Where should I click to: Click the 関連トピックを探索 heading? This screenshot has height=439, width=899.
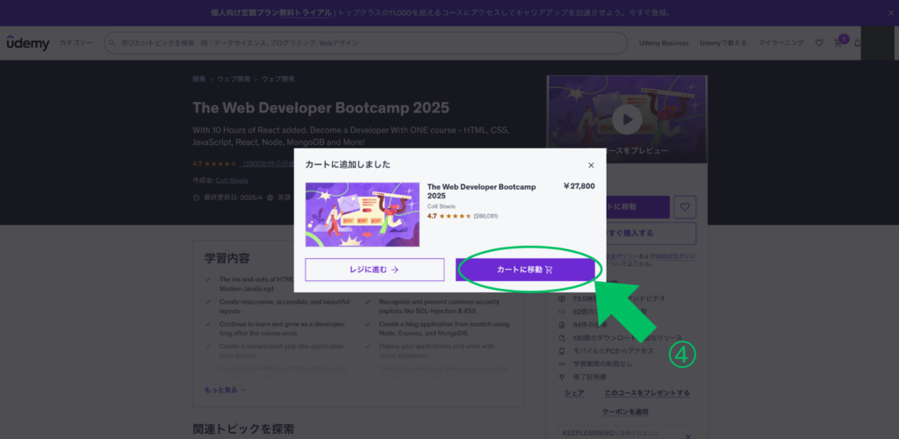click(244, 428)
